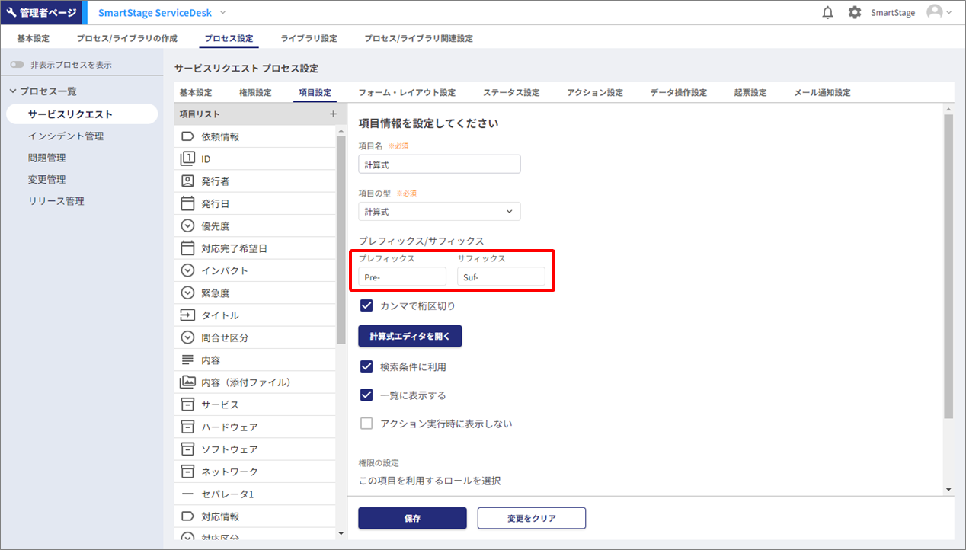Open settings via the gear icon
The image size is (966, 550).
click(x=855, y=13)
